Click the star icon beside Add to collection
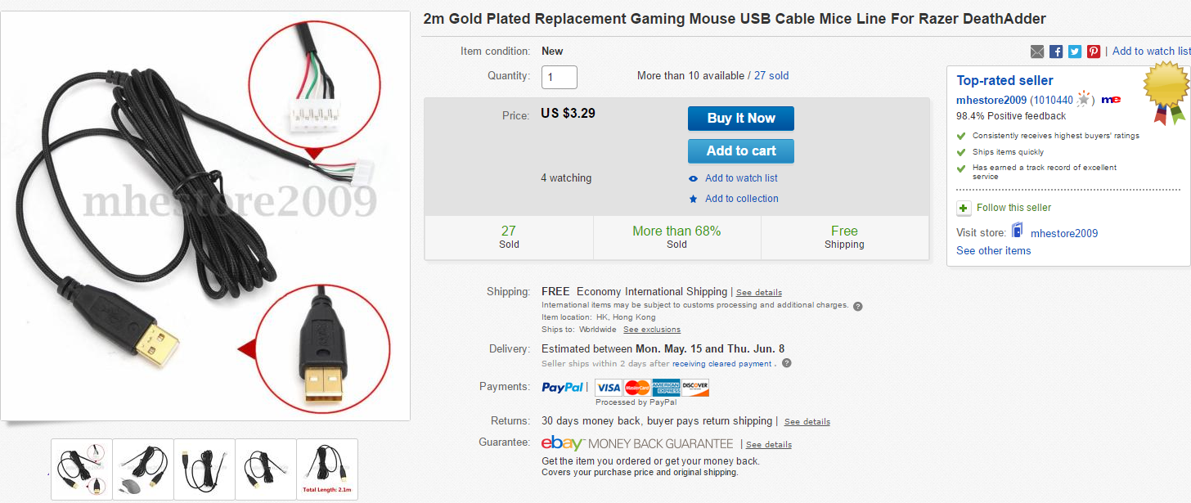The image size is (1191, 503). pos(694,199)
